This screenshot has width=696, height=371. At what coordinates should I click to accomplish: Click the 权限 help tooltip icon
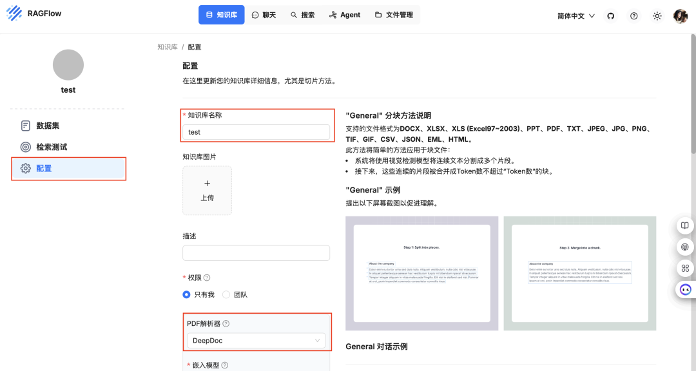tap(207, 278)
